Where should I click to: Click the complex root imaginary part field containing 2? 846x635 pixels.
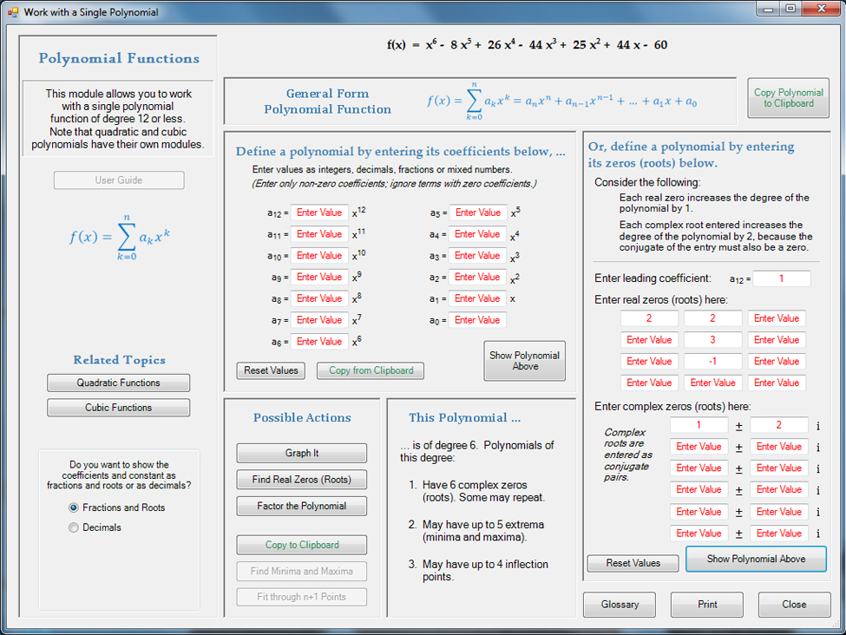click(x=778, y=425)
